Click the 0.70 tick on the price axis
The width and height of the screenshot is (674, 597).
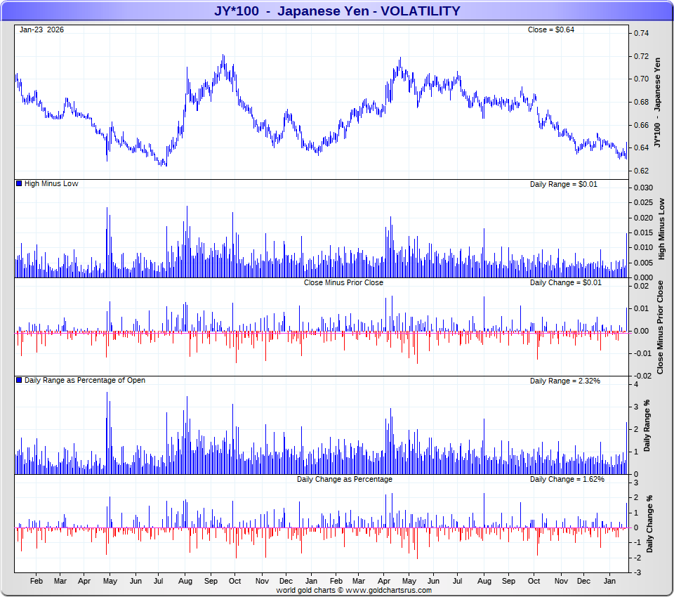point(641,79)
